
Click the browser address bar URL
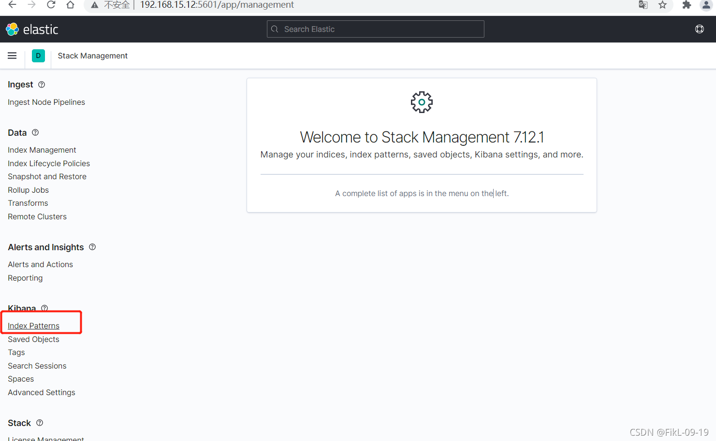click(x=217, y=5)
